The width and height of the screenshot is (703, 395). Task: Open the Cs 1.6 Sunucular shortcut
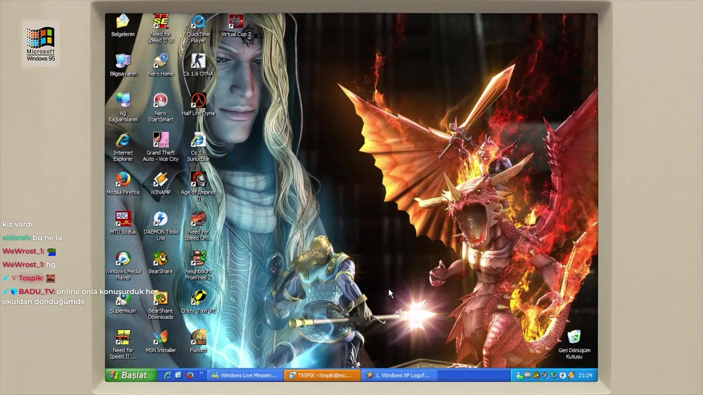tap(198, 148)
